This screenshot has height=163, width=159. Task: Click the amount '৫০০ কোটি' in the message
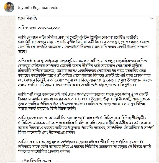click(139, 94)
